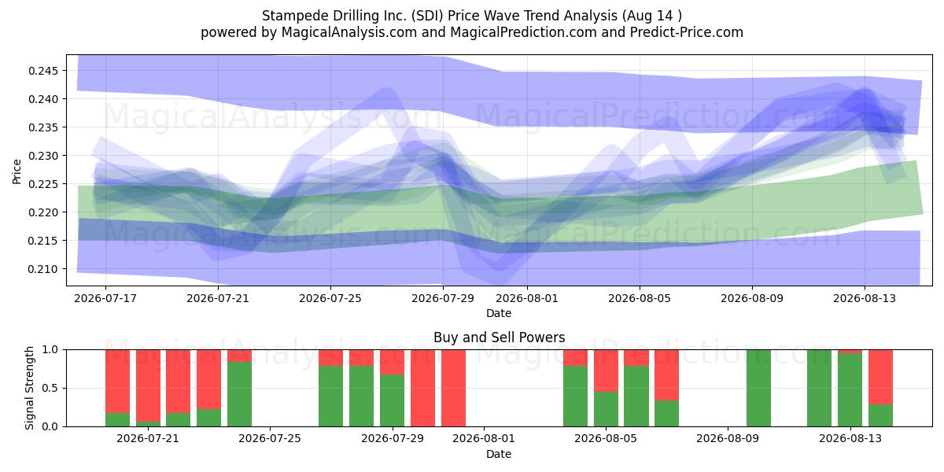Click the 'Date' label under the Buy and Sell chart
This screenshot has width=944, height=472.
pyautogui.click(x=499, y=454)
